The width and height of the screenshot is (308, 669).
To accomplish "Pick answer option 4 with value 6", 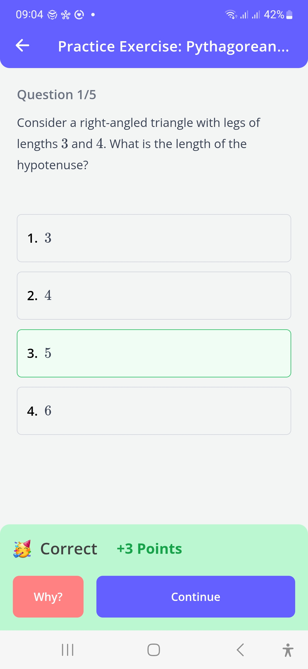I will (154, 411).
